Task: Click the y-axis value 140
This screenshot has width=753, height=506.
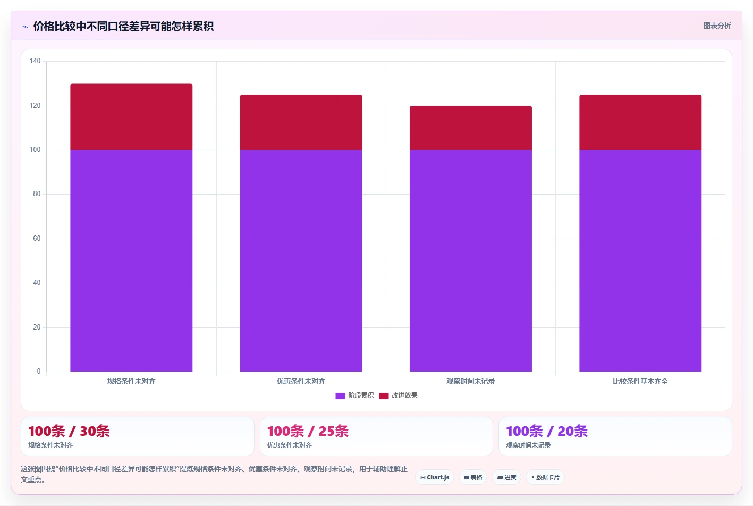Action: tap(35, 61)
